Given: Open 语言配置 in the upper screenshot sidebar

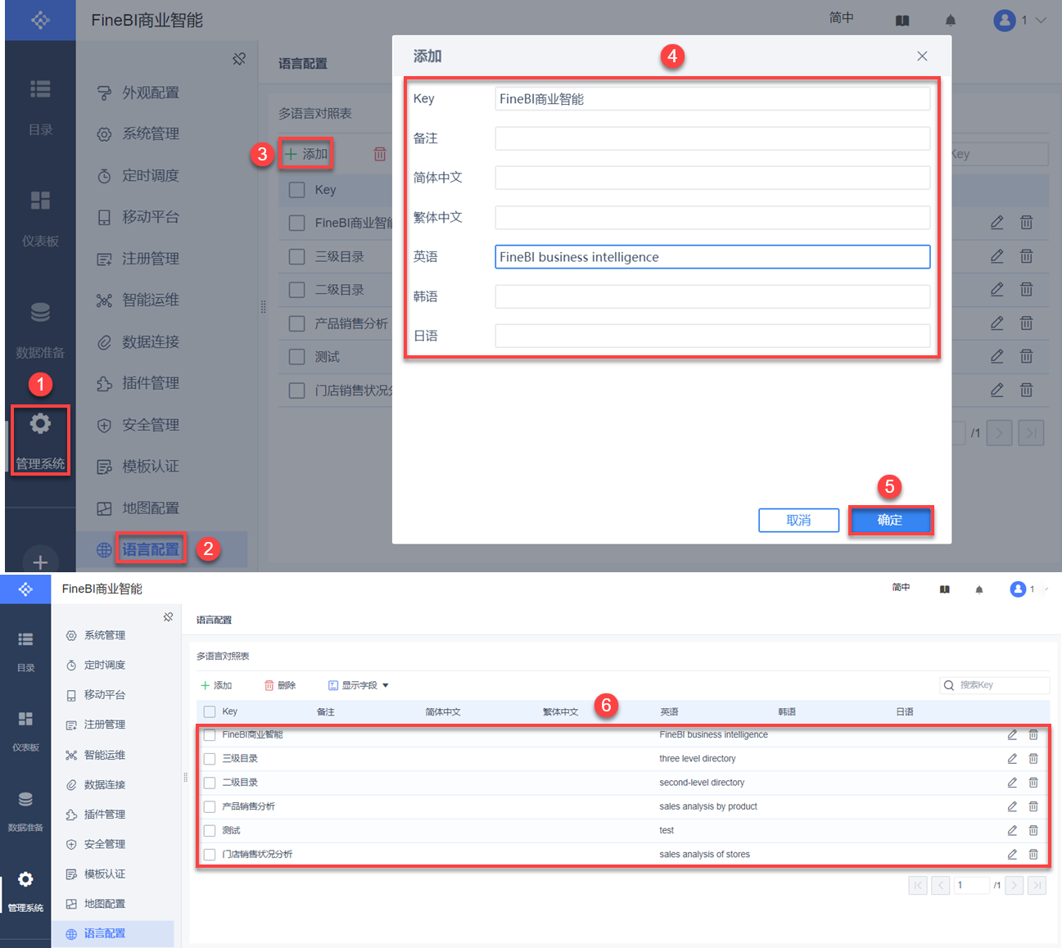Looking at the screenshot, I should (150, 549).
